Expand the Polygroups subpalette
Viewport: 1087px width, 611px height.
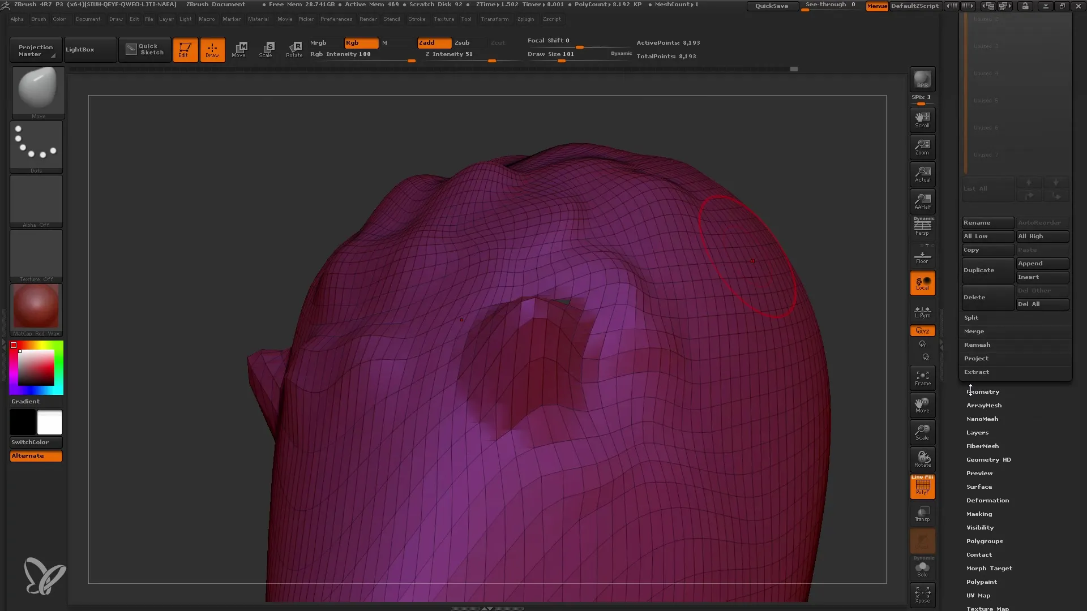pyautogui.click(x=984, y=541)
